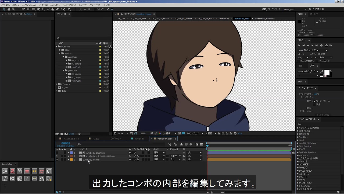Expand the 01)compo root folder
Viewport: 344px width, 194px height.
56,84
